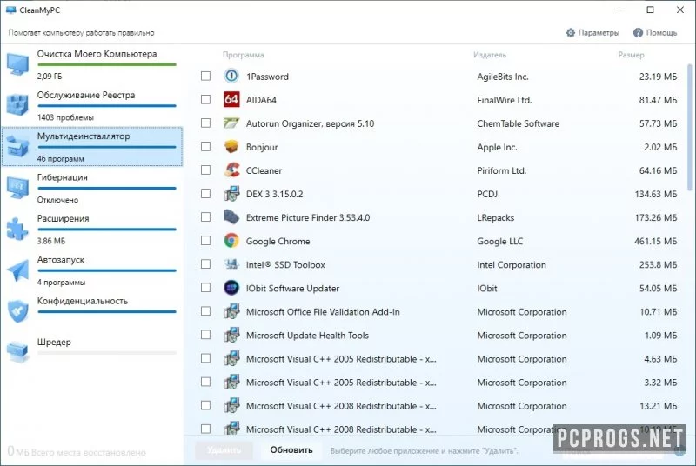
Task: Click the Обновить button
Action: pos(291,450)
